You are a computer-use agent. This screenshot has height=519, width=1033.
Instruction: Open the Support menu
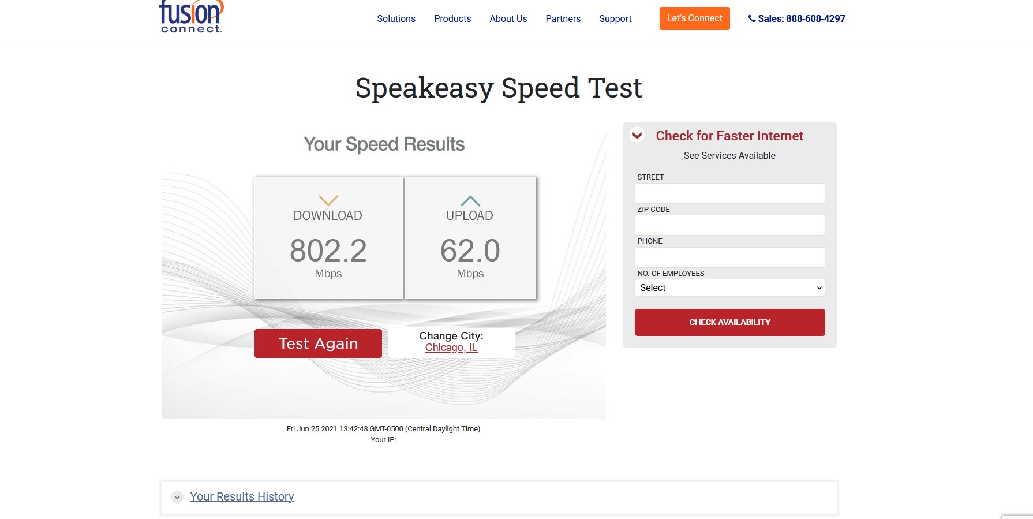click(615, 18)
